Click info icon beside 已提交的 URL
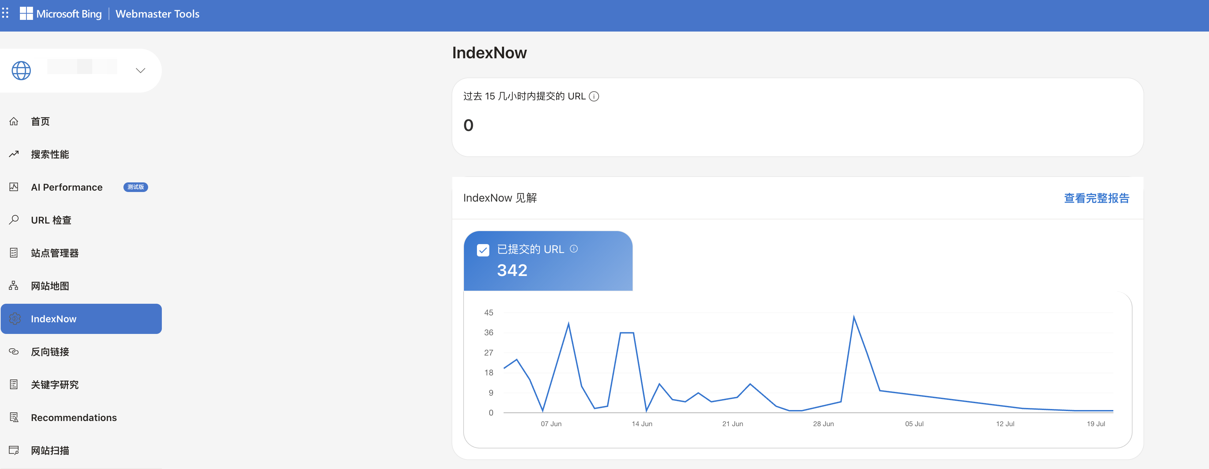The width and height of the screenshot is (1209, 469). point(574,249)
